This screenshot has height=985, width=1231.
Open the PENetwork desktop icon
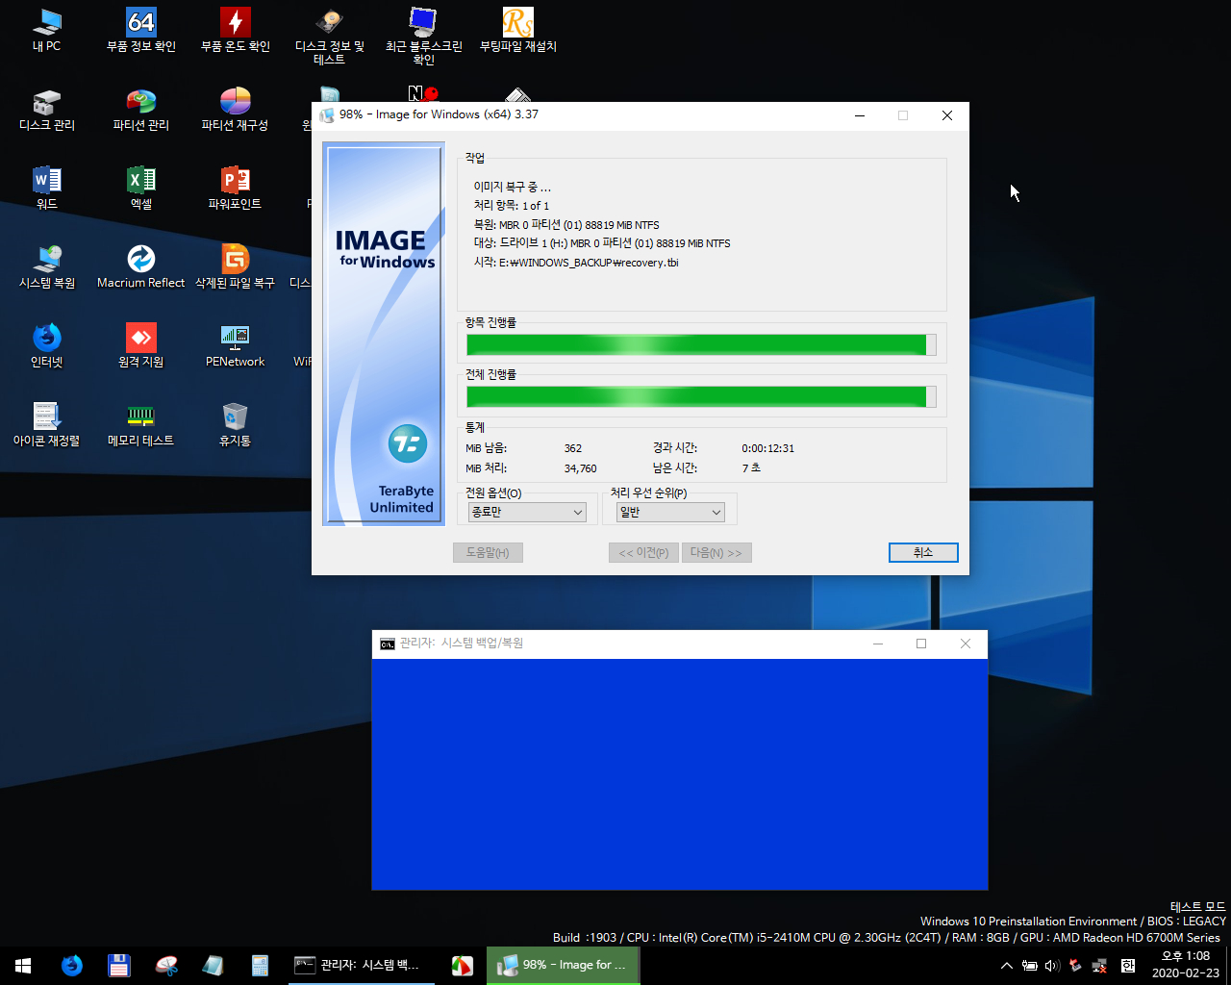coord(236,346)
